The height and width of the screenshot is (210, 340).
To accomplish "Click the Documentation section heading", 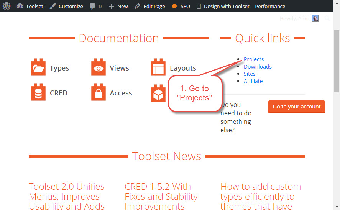I will tap(119, 38).
